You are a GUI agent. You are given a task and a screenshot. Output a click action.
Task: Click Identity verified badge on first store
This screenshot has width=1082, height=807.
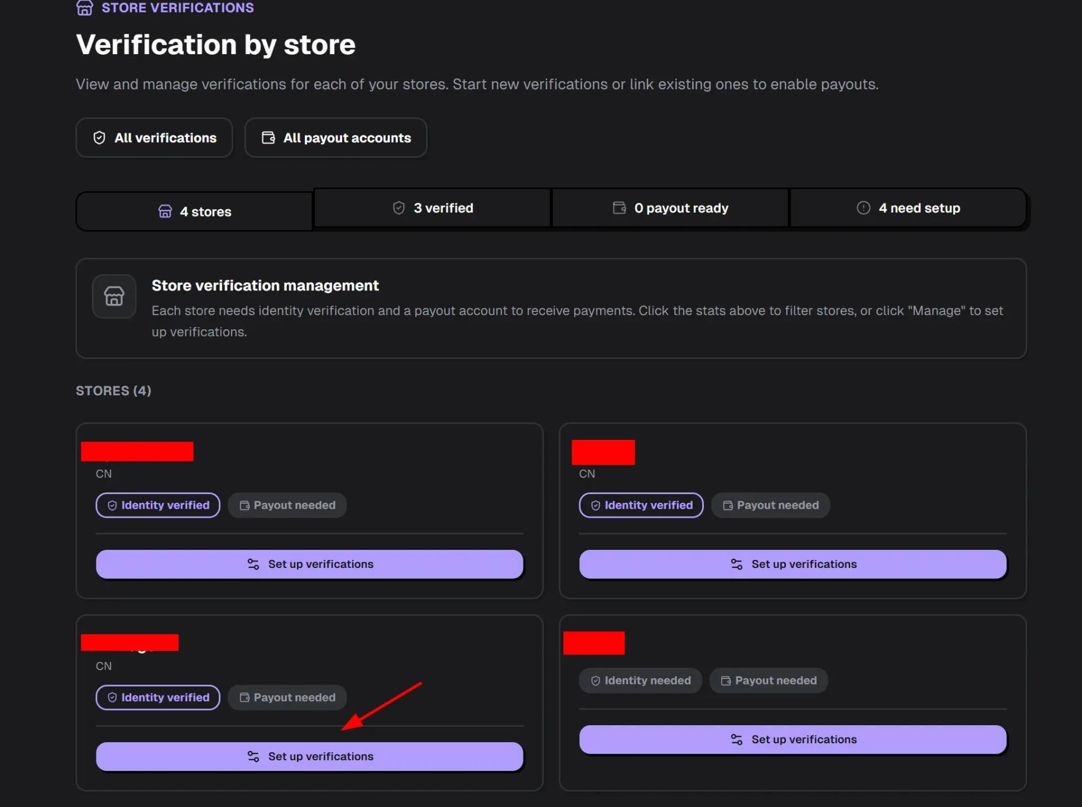[x=158, y=505]
